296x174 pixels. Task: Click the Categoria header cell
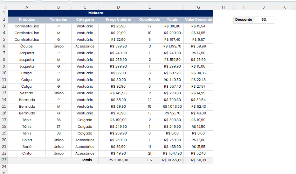pos(85,20)
